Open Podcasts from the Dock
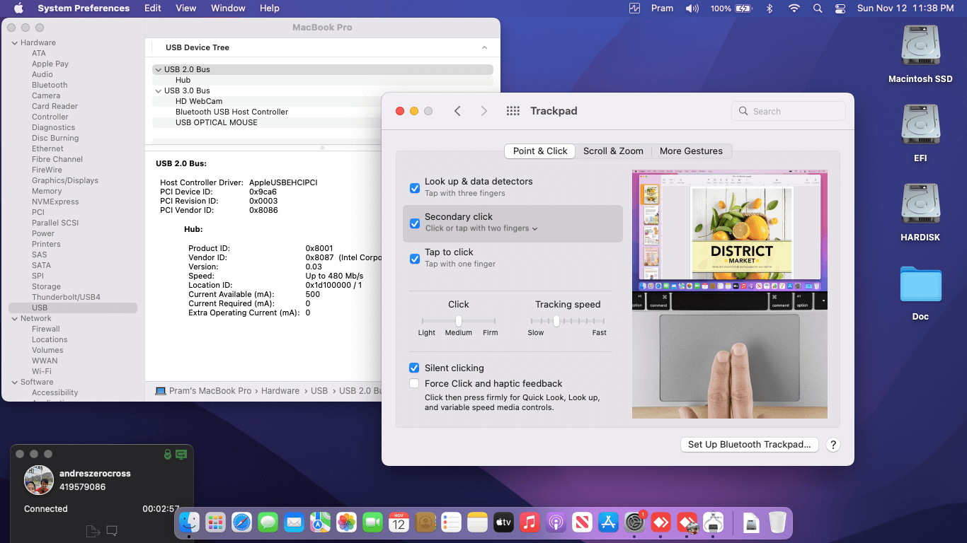The height and width of the screenshot is (543, 967). (556, 522)
